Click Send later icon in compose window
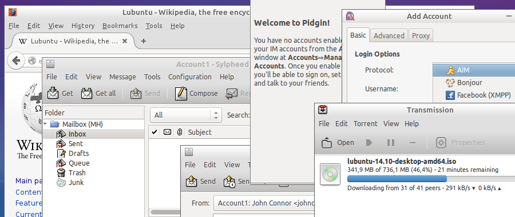Viewport: 515px width, 217px height. coord(229,181)
